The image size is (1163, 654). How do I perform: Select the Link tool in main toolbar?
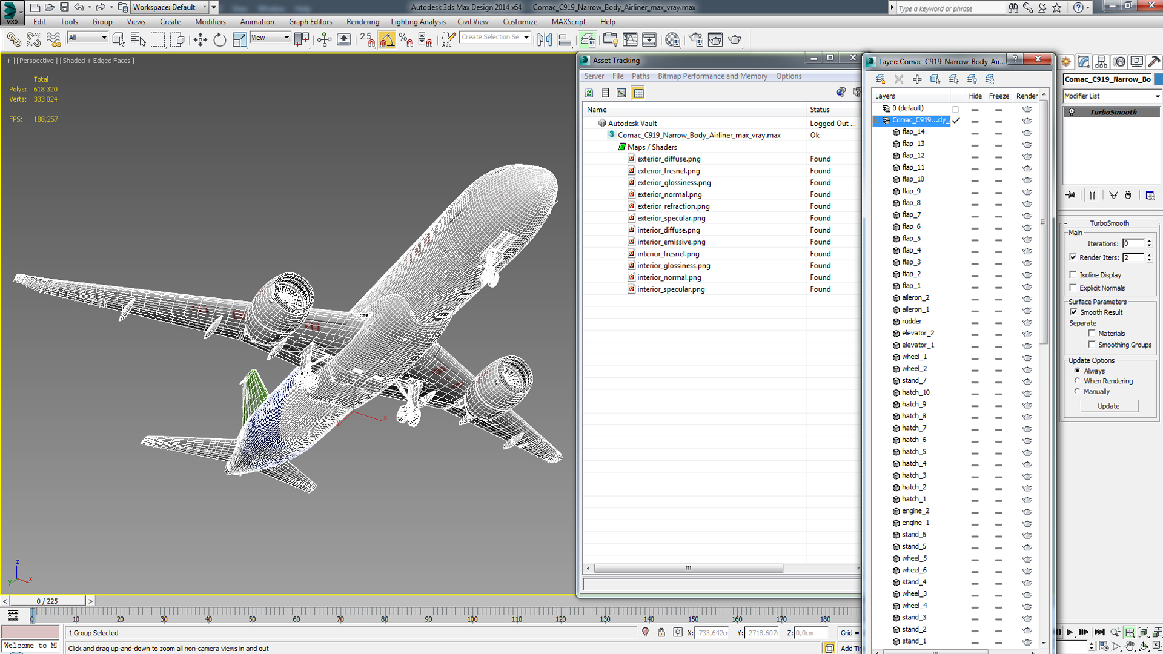[x=13, y=40]
